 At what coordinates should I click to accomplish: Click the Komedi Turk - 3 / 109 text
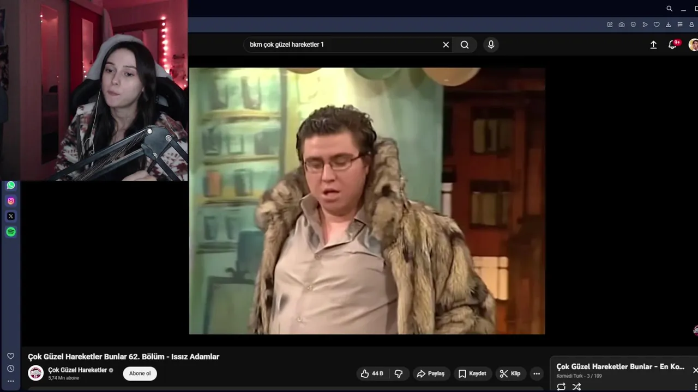point(579,376)
